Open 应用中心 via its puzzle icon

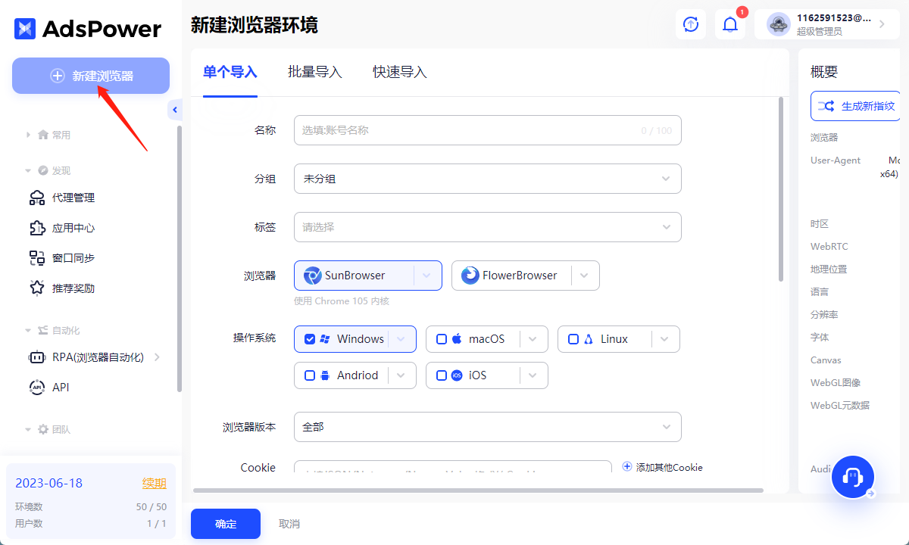pyautogui.click(x=37, y=228)
